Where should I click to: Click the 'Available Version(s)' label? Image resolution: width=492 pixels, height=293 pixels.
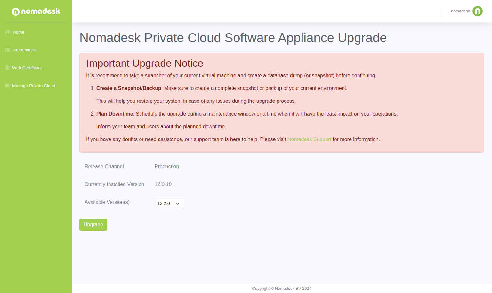pos(107,202)
